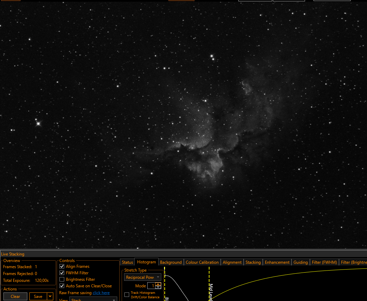Clear the live stack with Clear button

pos(15,296)
